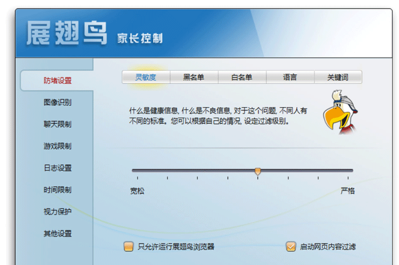Open 日志设置 in the sidebar

pos(57,168)
